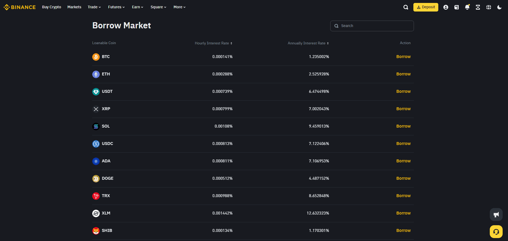Open the Markets page
Screen dimensions: 508x241
[x=74, y=7]
